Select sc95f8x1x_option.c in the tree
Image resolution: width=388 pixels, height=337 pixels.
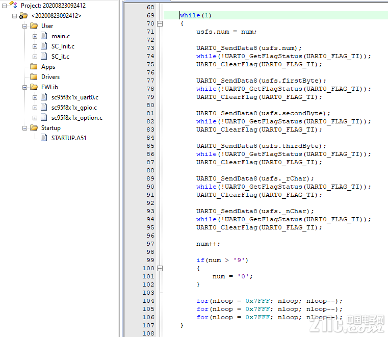(76, 118)
